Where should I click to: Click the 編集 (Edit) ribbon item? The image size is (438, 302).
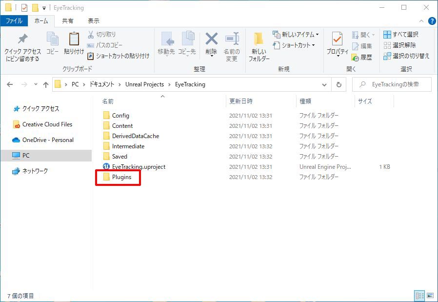click(362, 46)
